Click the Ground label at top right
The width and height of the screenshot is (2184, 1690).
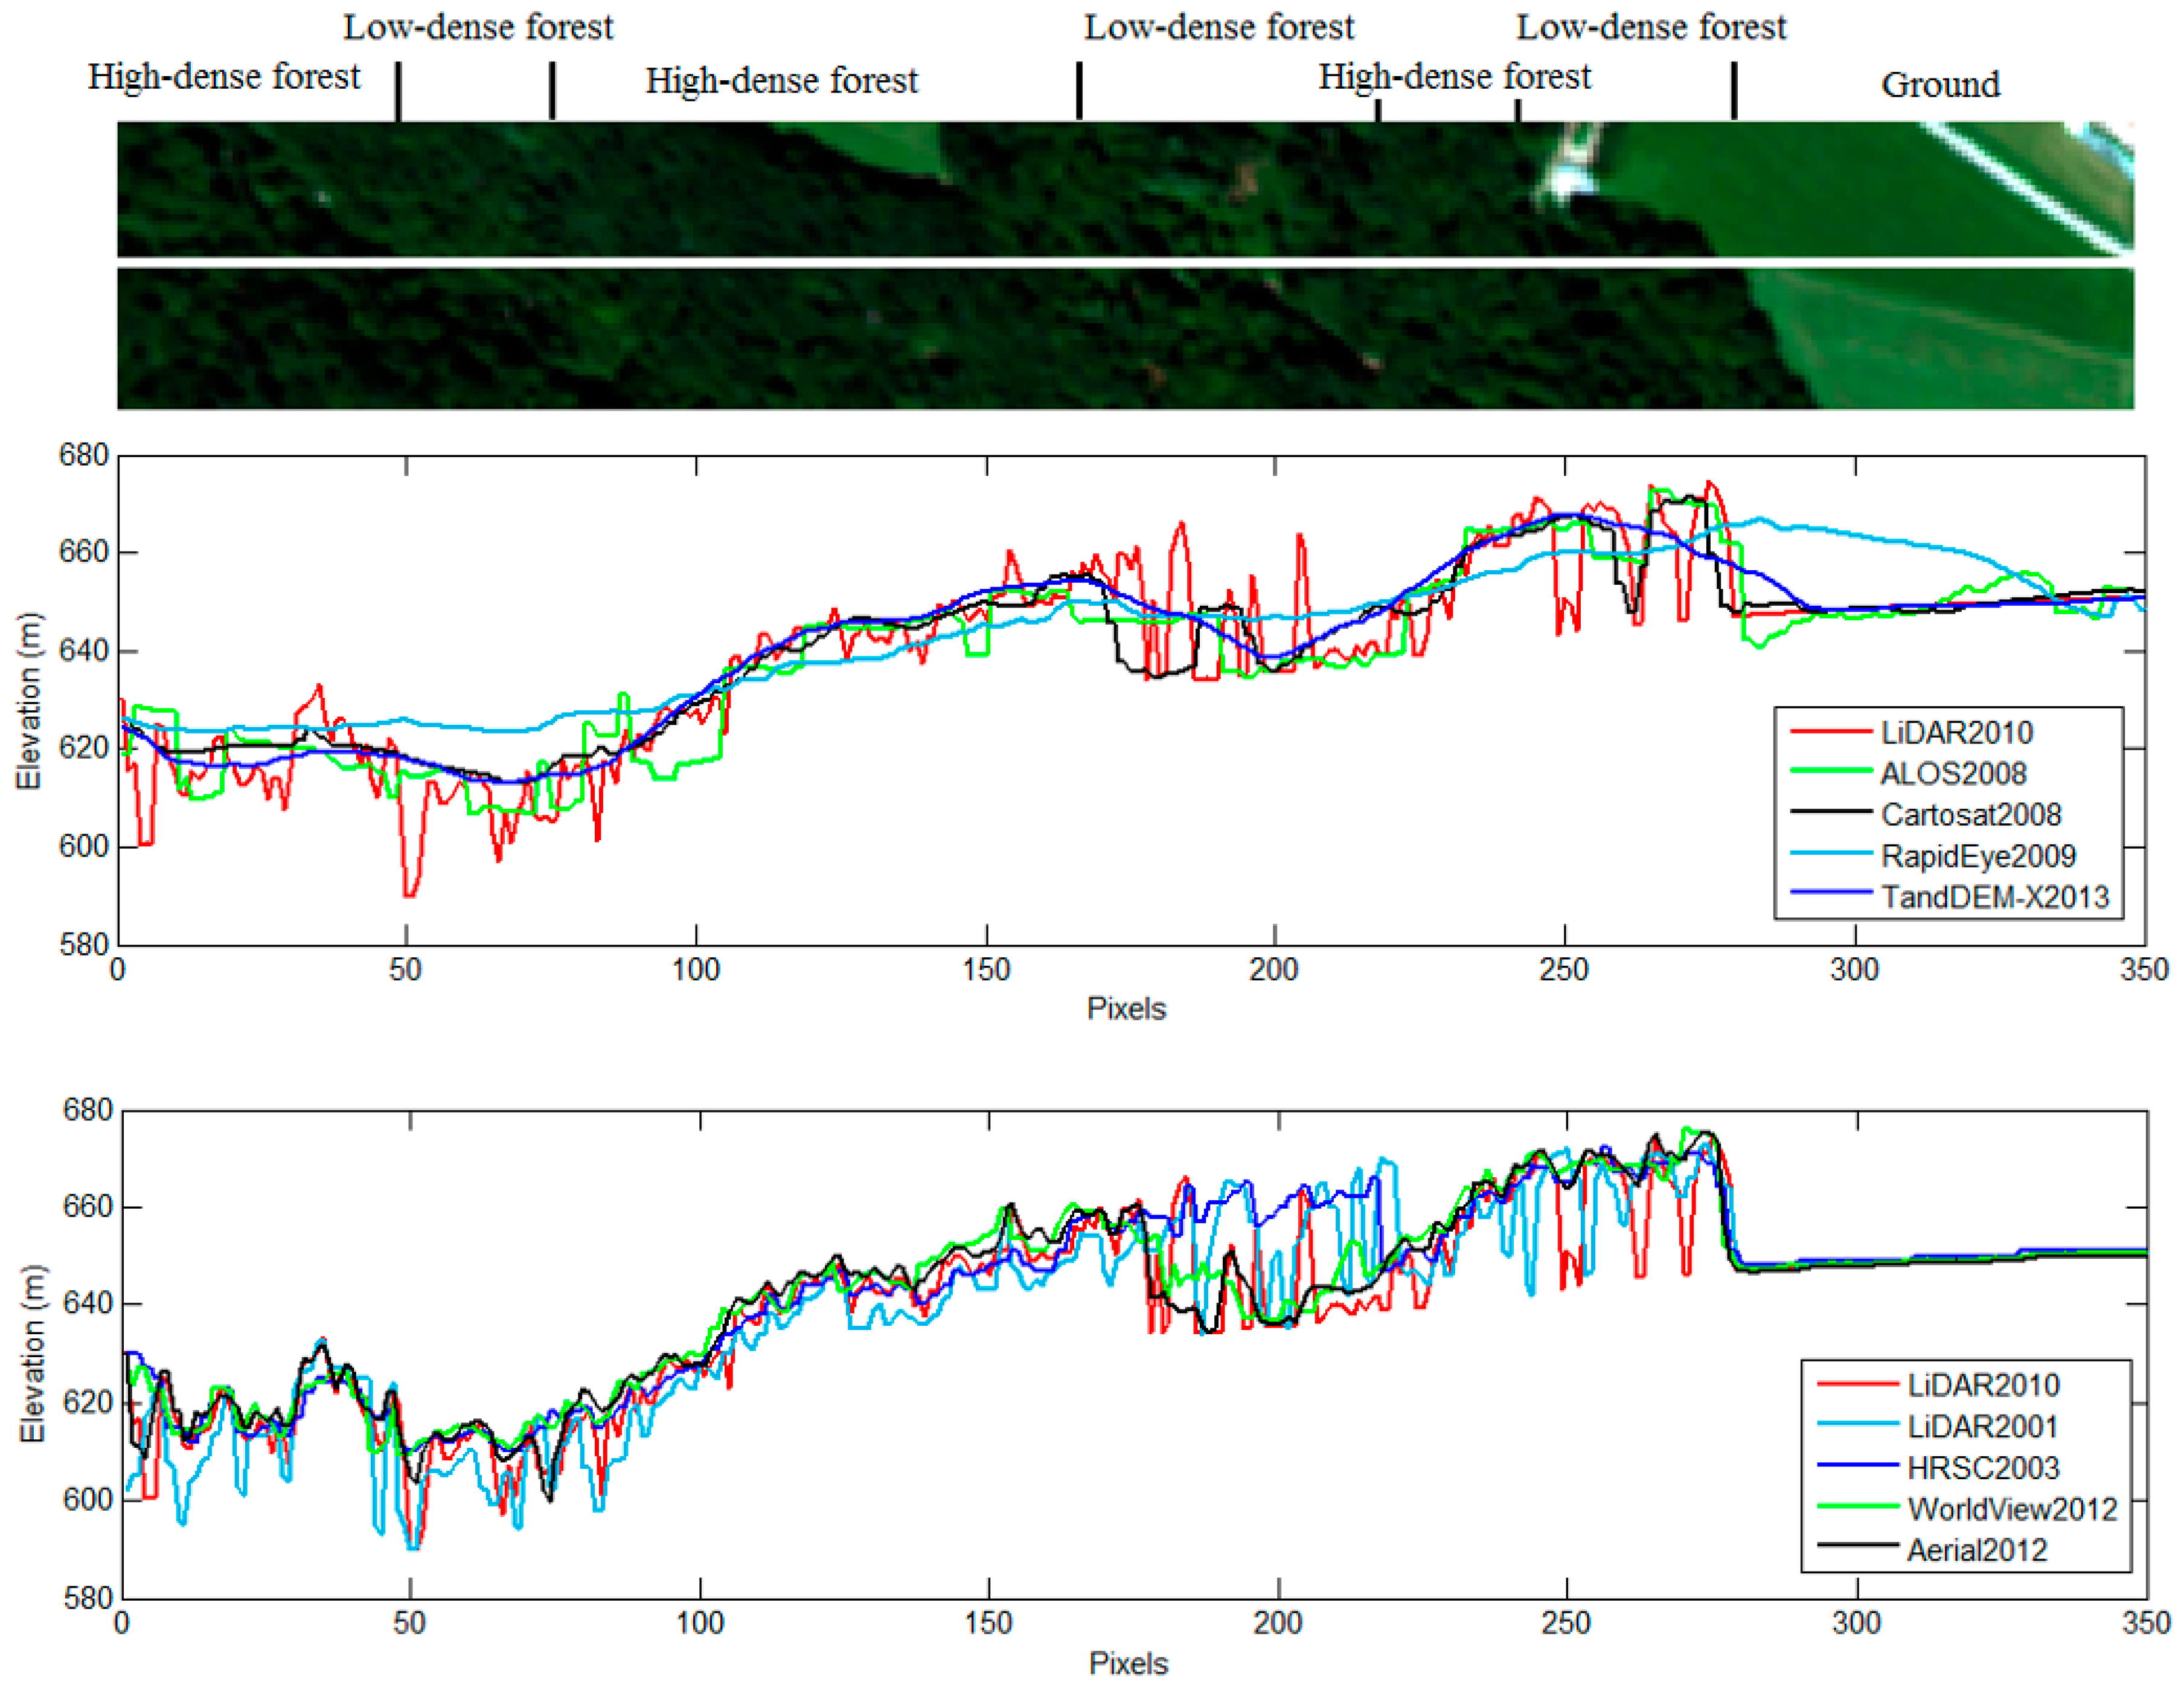click(x=1940, y=85)
